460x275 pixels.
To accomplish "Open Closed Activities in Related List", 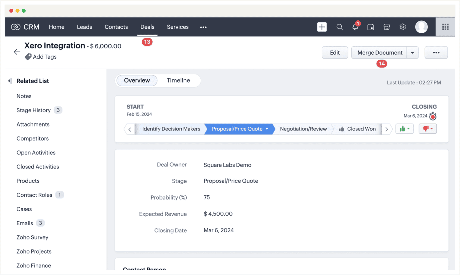I will (38, 167).
